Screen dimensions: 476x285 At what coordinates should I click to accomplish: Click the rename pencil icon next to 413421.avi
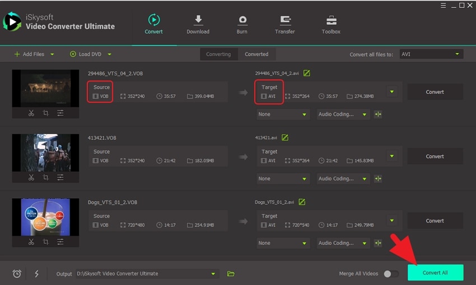click(285, 137)
